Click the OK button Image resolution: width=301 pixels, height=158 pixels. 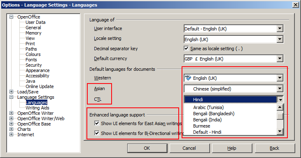pyautogui.click(x=147, y=148)
